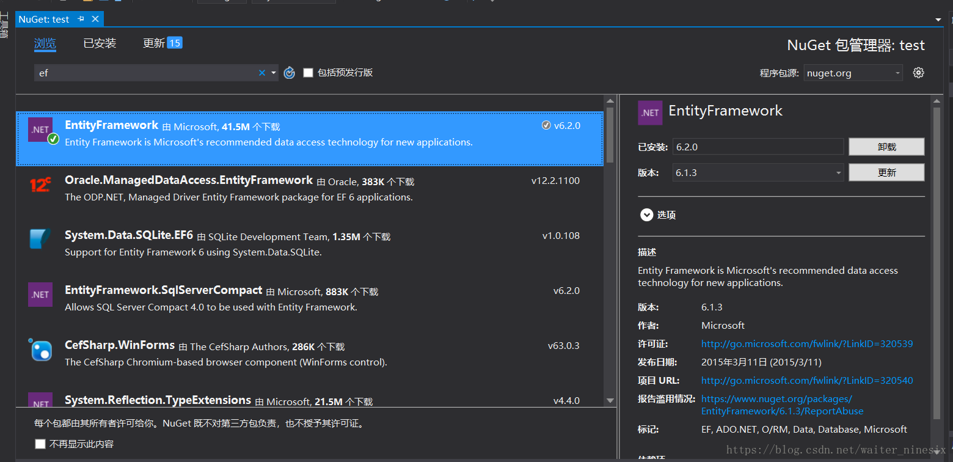Click the package list scrollbar up arrow
This screenshot has height=462, width=953.
click(x=610, y=101)
